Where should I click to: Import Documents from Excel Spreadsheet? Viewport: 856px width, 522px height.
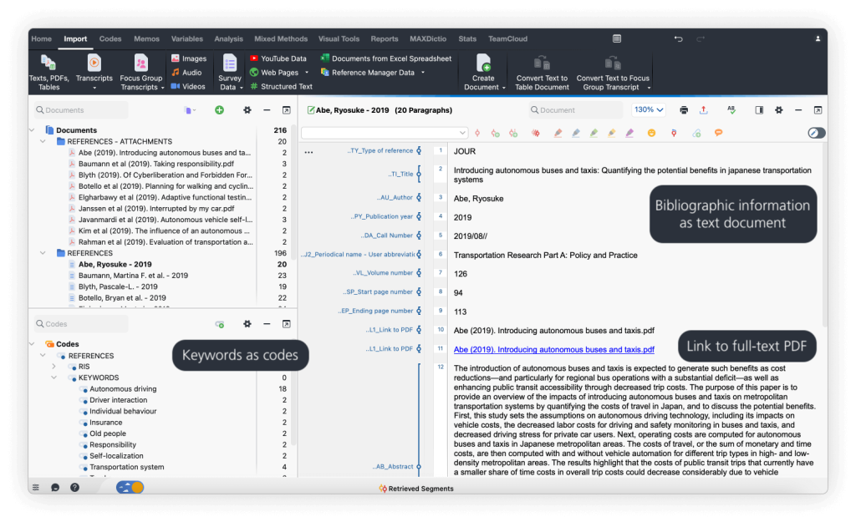coord(386,58)
